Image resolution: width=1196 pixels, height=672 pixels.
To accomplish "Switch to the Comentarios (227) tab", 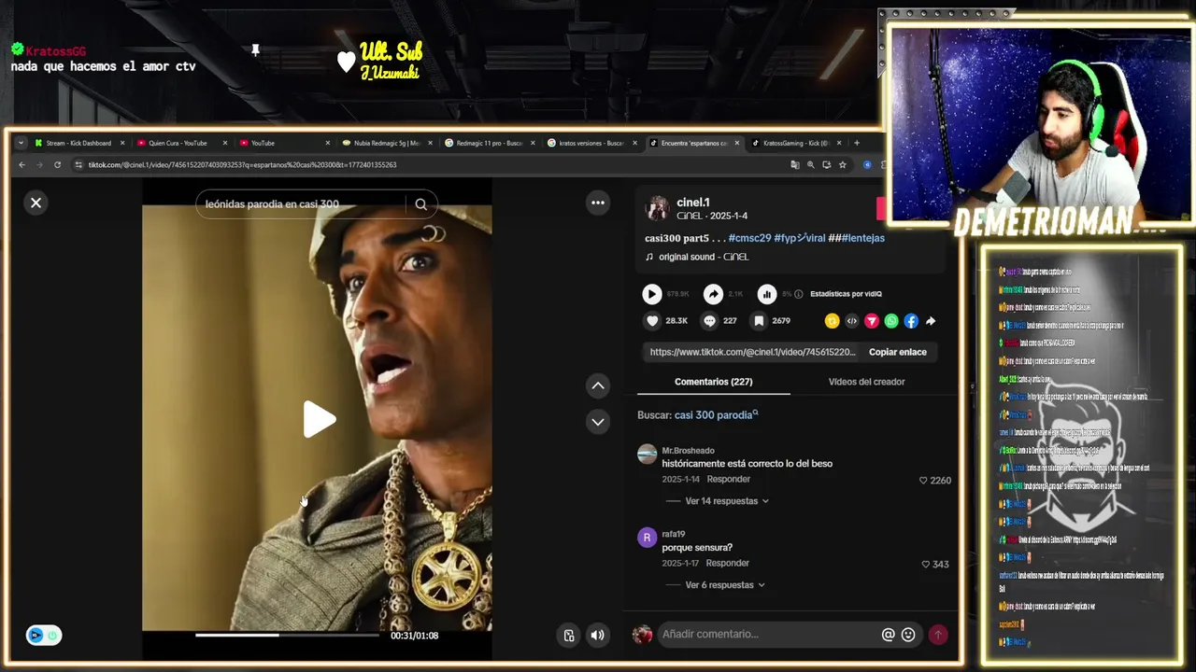I will point(713,382).
